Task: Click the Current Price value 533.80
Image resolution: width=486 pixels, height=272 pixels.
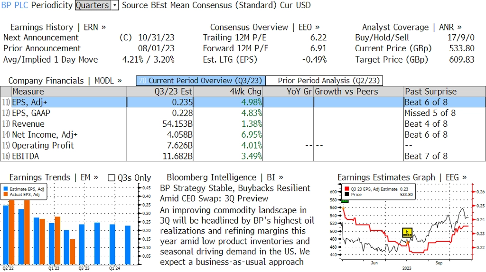Action: click(x=462, y=48)
